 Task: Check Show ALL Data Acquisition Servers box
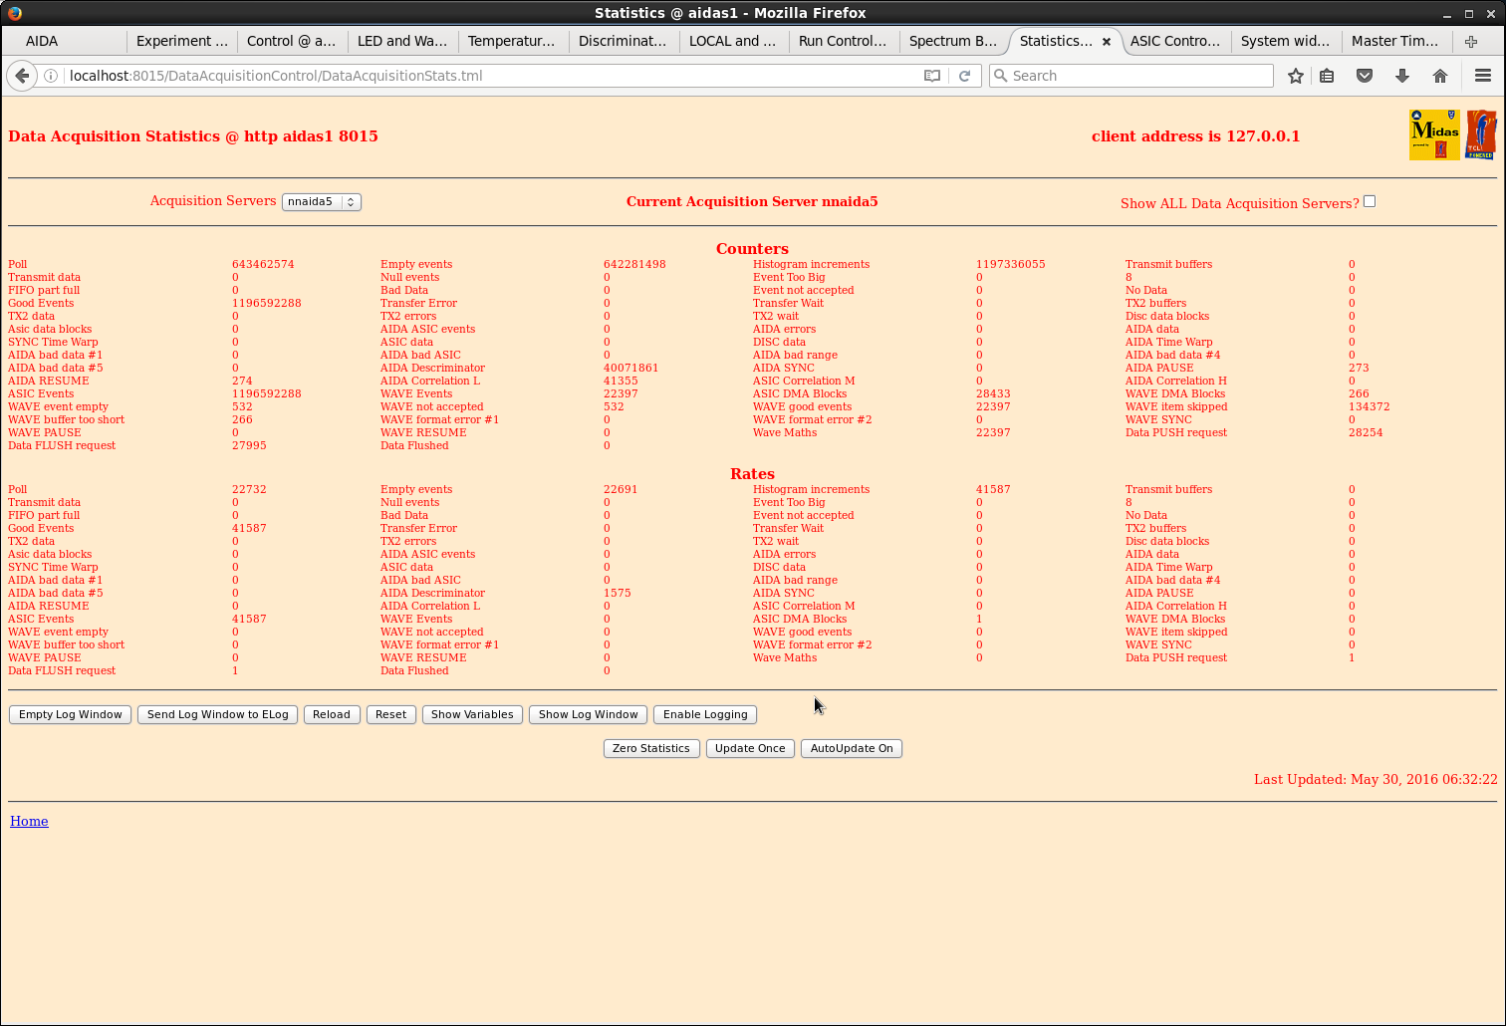[1370, 201]
